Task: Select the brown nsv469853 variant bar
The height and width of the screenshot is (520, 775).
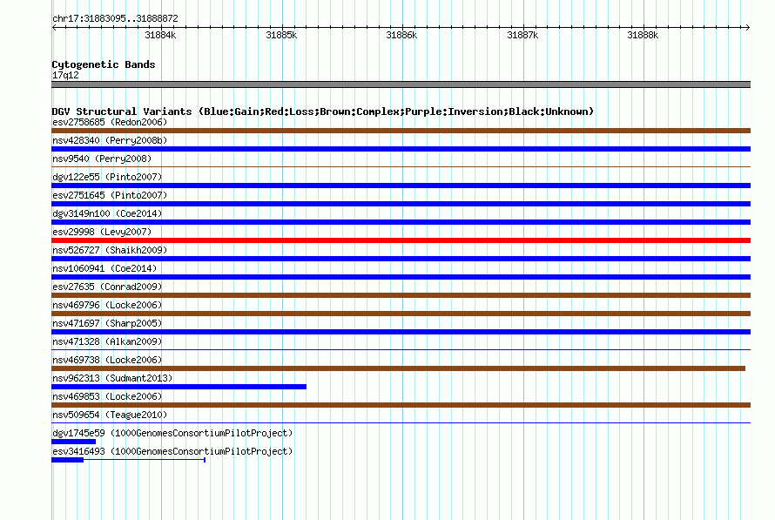Action: (x=401, y=405)
